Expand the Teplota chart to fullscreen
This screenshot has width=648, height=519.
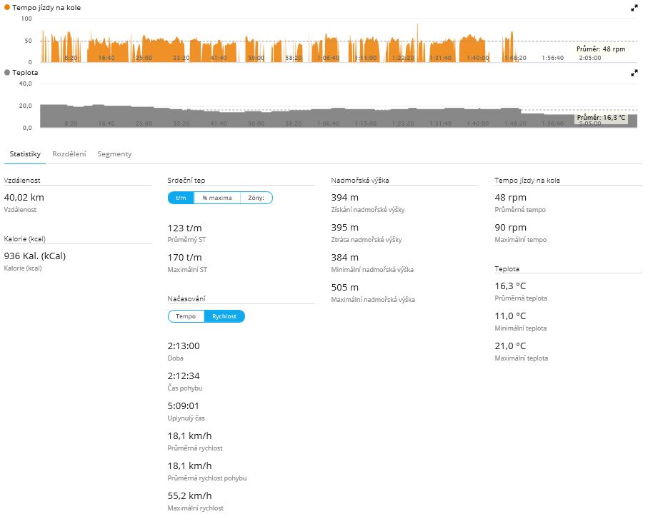coord(634,73)
